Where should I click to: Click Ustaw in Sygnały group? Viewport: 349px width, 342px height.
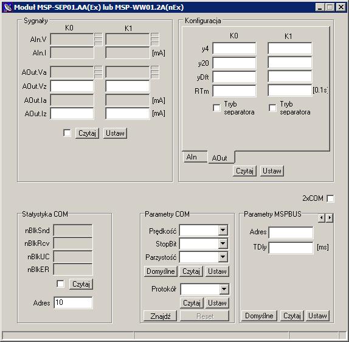tap(115, 133)
